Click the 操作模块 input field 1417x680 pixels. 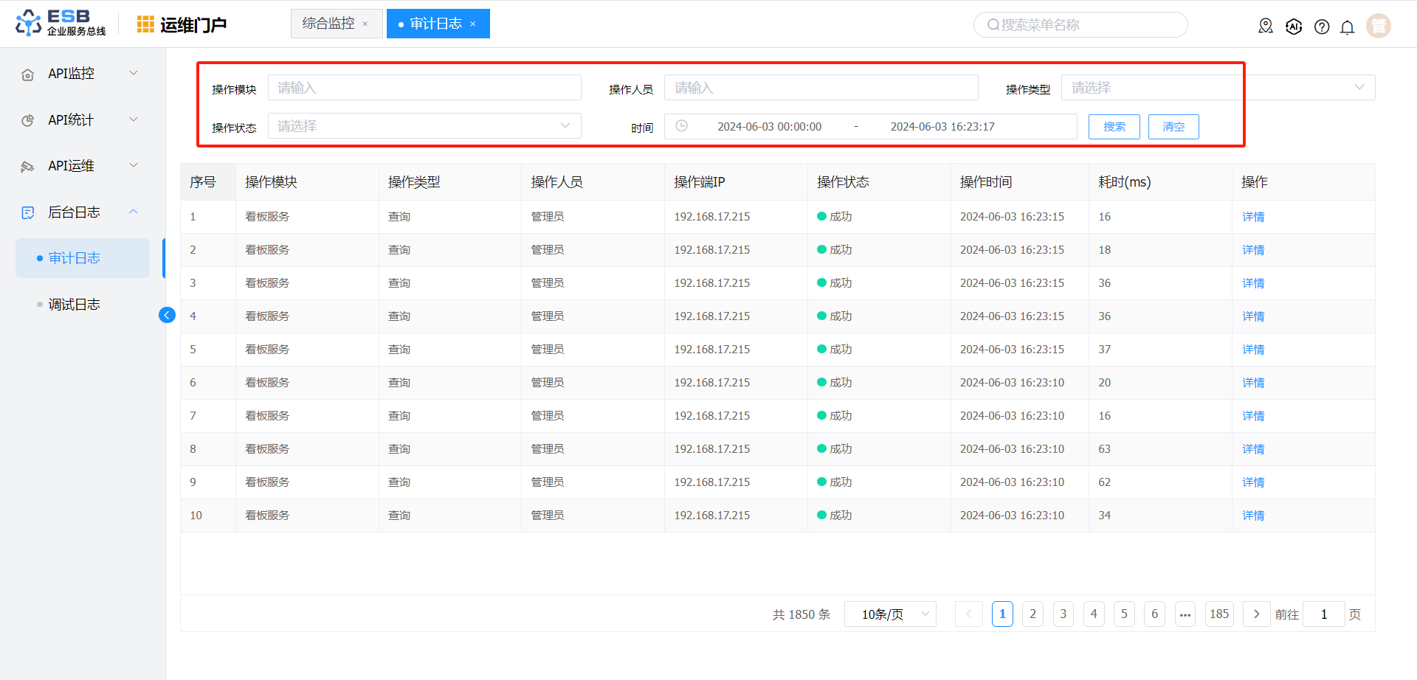(424, 88)
